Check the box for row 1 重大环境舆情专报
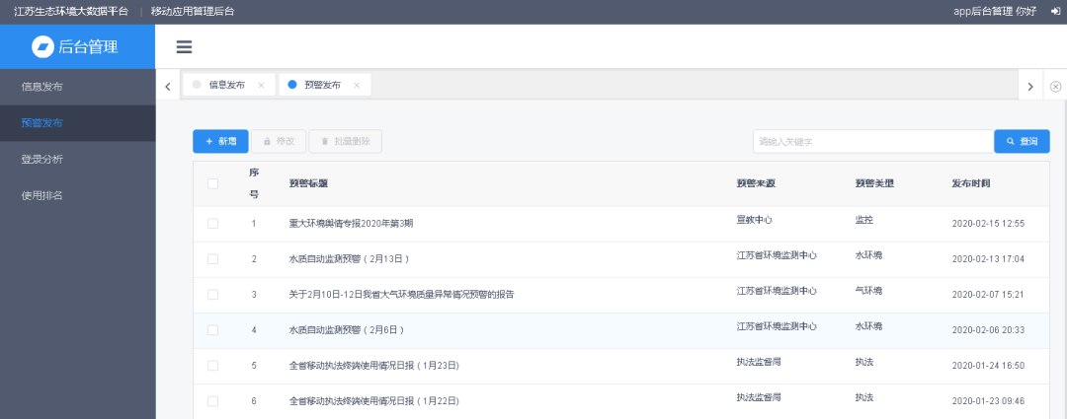Viewport: 1067px width, 419px height. pyautogui.click(x=212, y=224)
